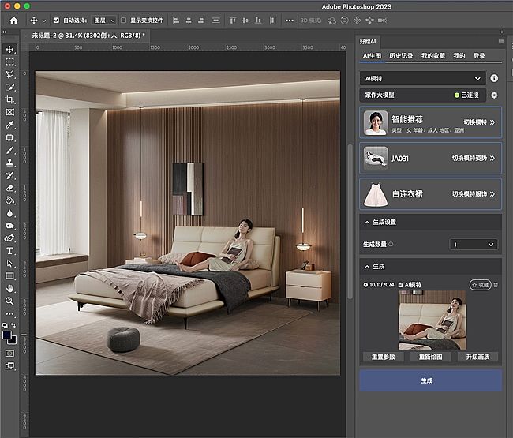The width and height of the screenshot is (513, 438).
Task: Open the 生成数量 dropdown
Action: 473,245
